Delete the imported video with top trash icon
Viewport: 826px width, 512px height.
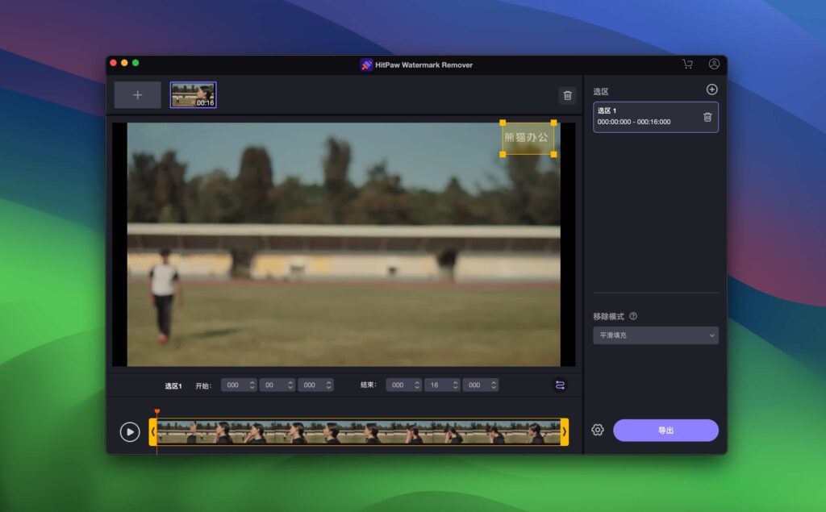567,95
